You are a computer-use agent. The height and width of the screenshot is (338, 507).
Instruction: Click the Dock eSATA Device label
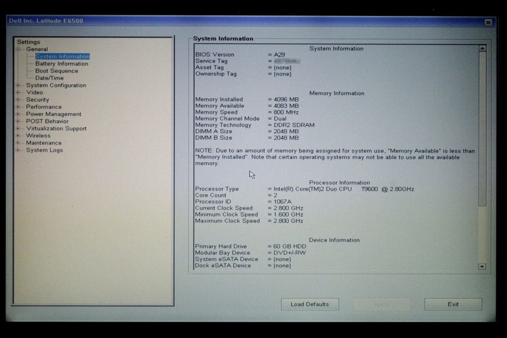pos(223,266)
